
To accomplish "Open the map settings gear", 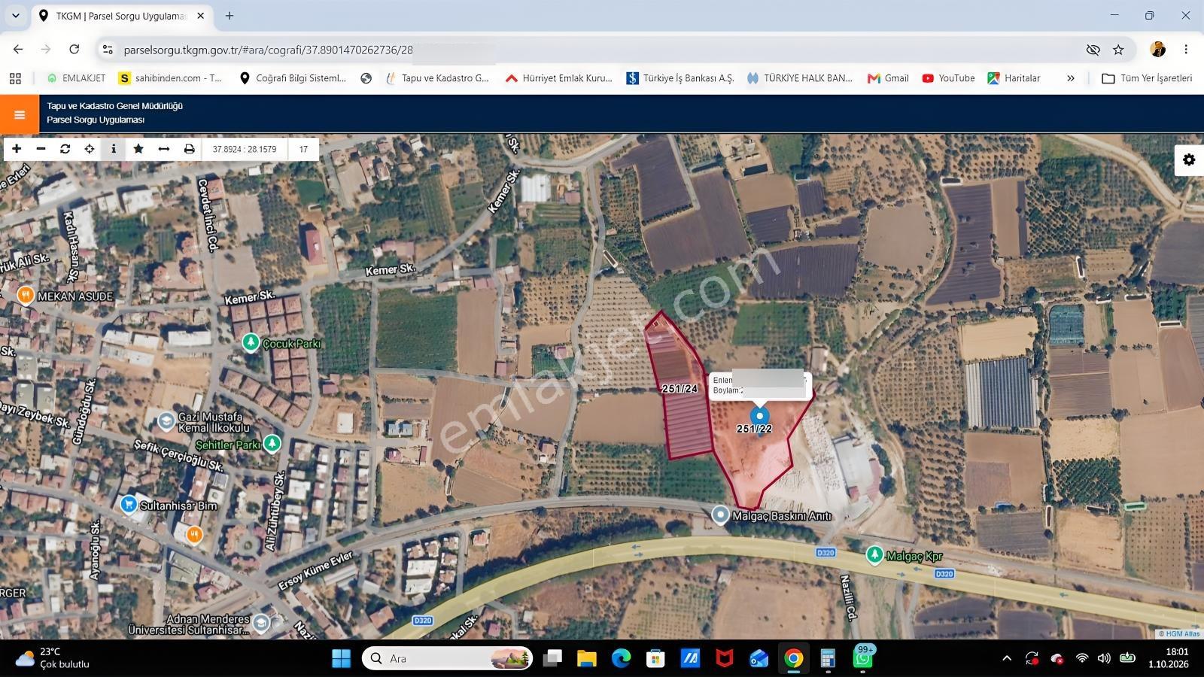I will pos(1189,159).
